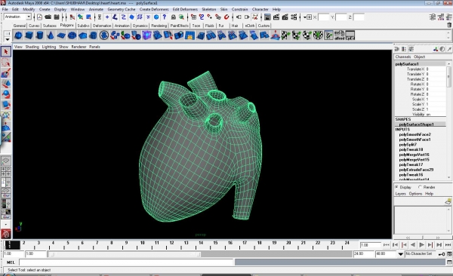Create a polygon torus from shelf
This screenshot has height=276, width=453.
[x=72, y=35]
